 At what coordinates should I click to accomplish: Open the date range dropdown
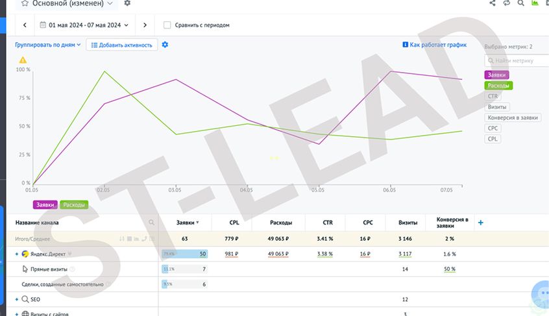[84, 25]
